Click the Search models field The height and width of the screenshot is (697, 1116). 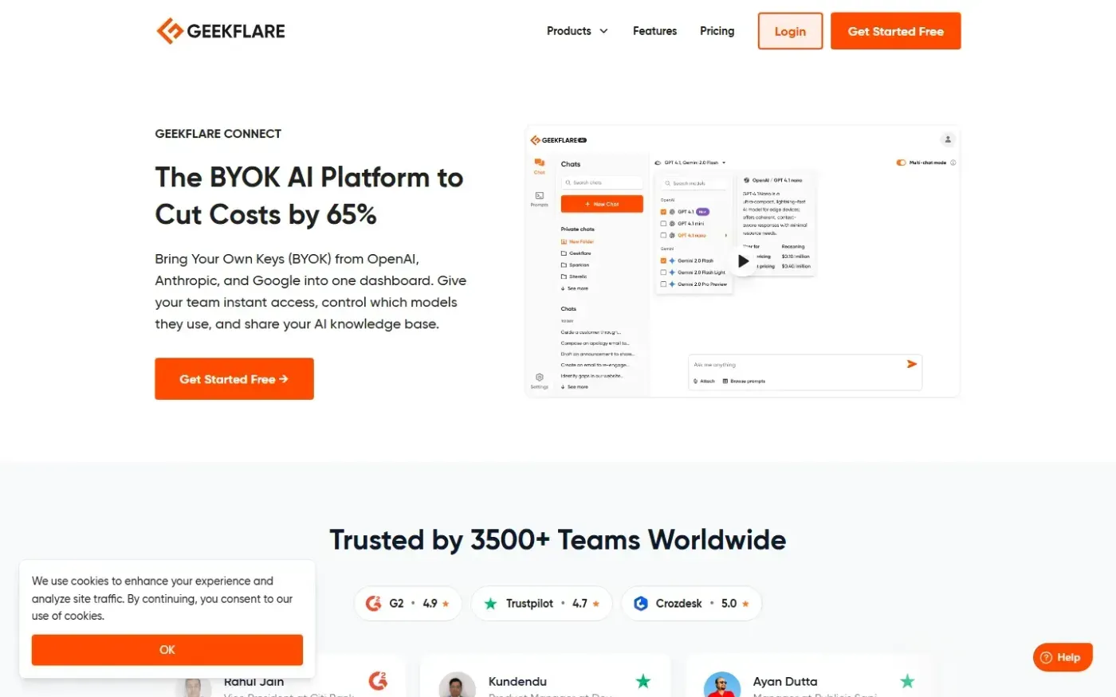(x=694, y=183)
